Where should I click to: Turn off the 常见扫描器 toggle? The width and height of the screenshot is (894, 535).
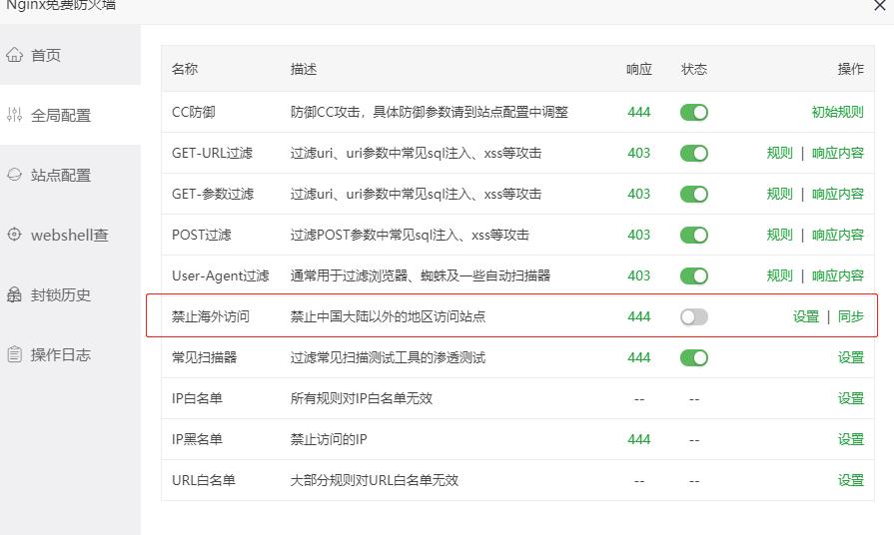point(693,357)
